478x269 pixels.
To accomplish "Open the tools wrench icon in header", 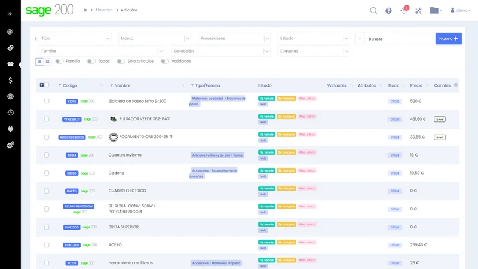I will point(418,11).
